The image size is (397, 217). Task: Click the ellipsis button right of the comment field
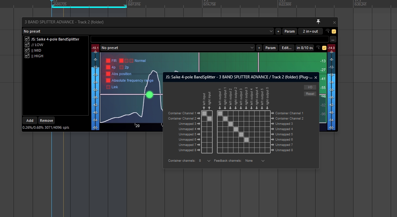point(333,39)
